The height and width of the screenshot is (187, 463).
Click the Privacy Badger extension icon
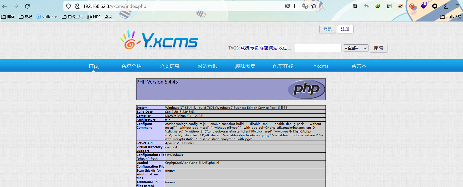(x=401, y=6)
